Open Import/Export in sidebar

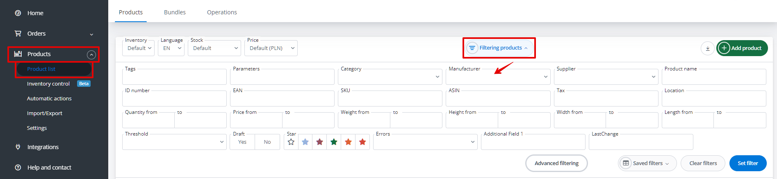[45, 113]
